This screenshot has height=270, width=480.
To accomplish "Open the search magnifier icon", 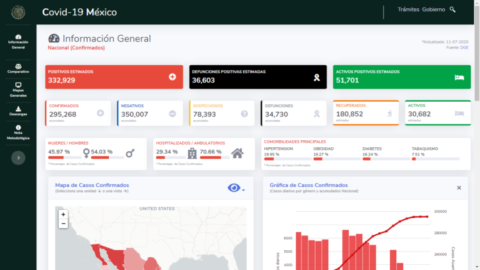I will 452,10.
